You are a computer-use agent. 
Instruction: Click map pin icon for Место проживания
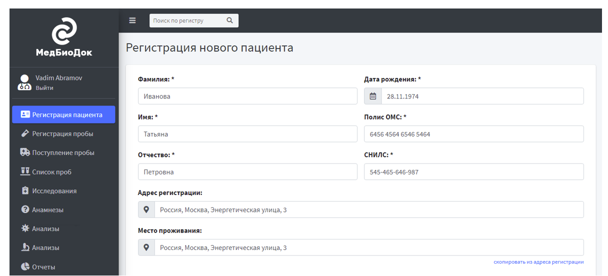pyautogui.click(x=146, y=247)
